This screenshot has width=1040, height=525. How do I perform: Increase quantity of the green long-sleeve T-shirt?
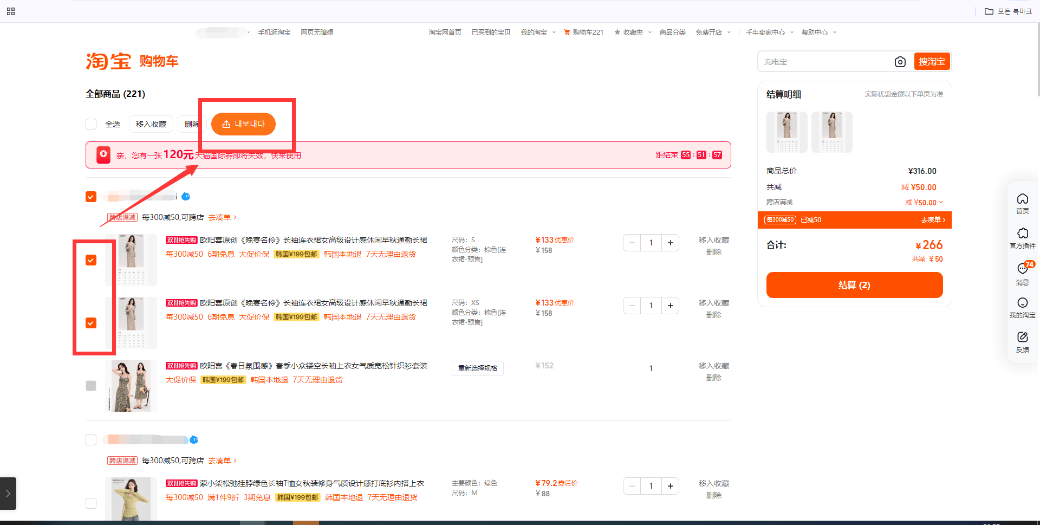[x=670, y=486]
